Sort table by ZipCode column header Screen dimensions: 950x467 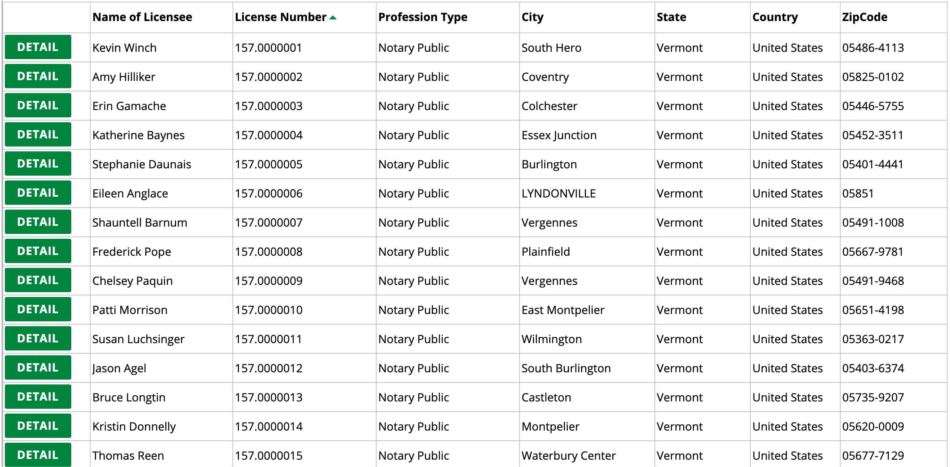[863, 17]
